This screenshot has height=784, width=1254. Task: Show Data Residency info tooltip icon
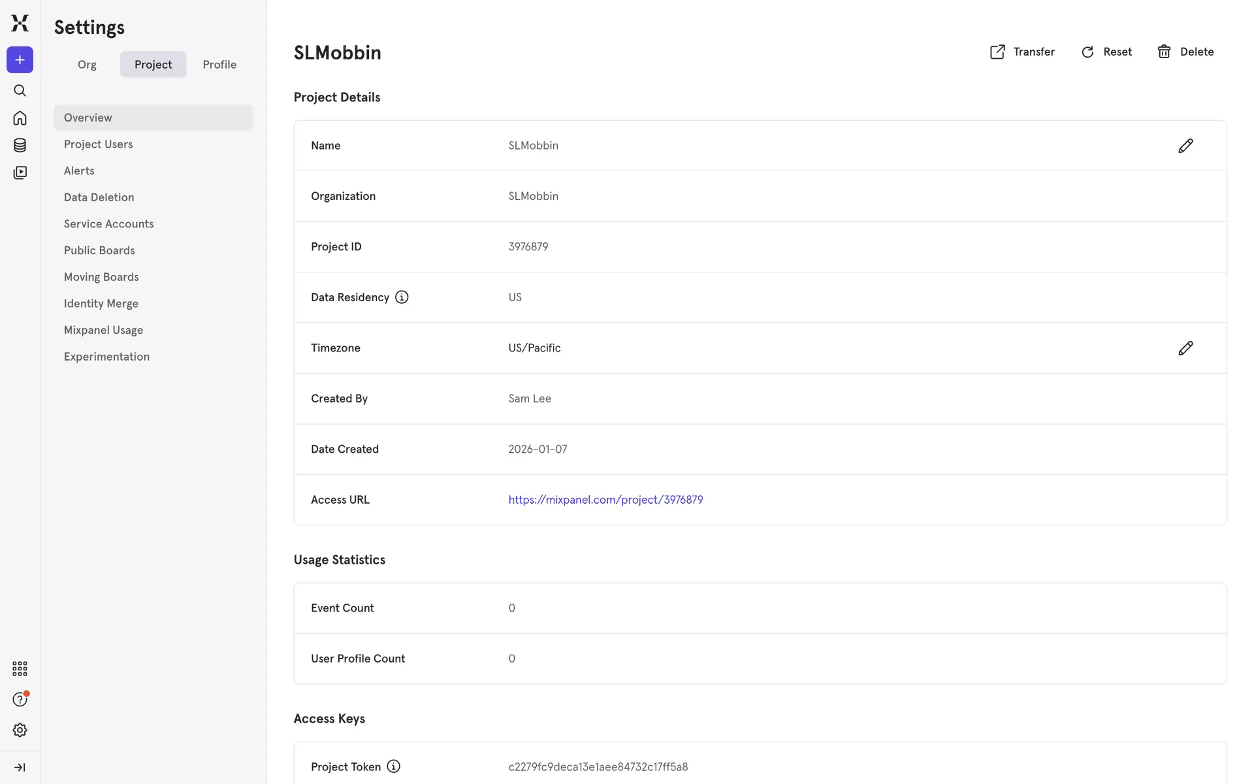pyautogui.click(x=402, y=297)
